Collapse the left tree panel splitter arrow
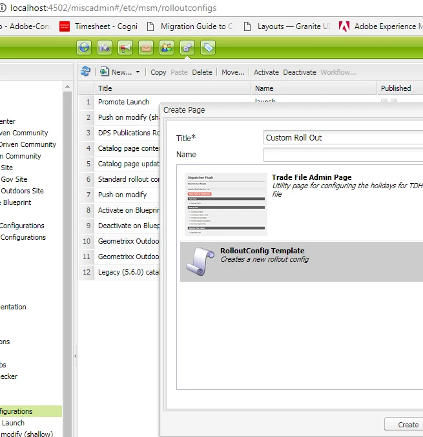 75,356
